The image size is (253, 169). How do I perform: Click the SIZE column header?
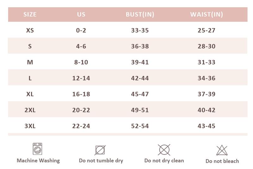[30, 14]
